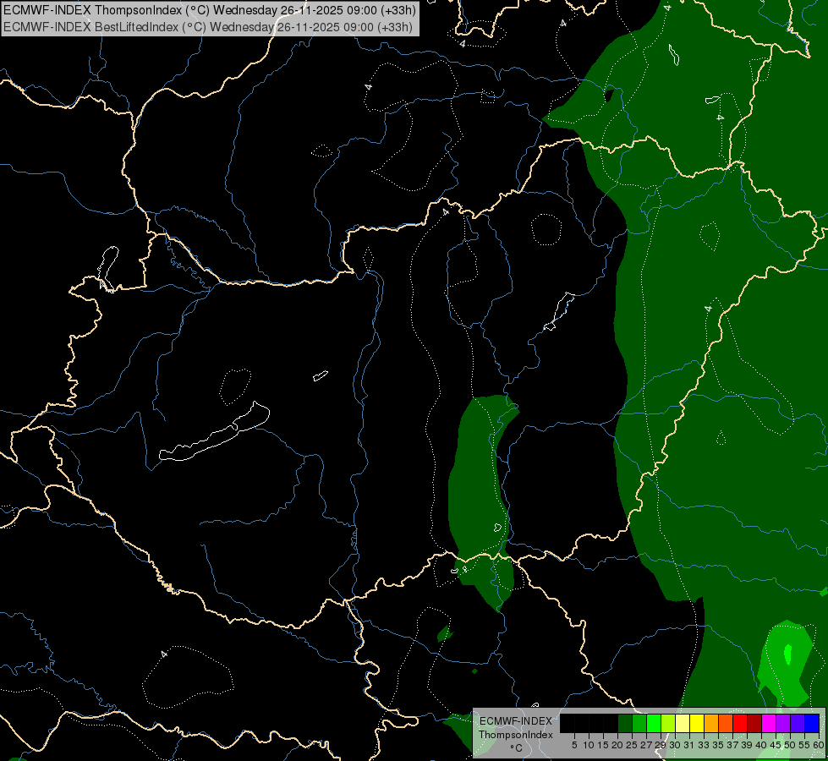Click the legend tick value 33

(x=704, y=745)
